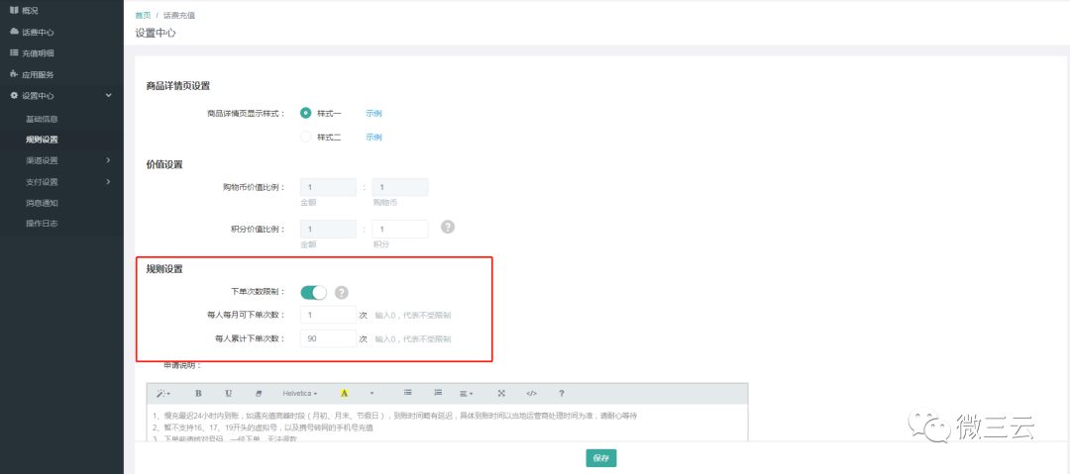Screen dimensions: 1070x474
Task: Open 示例 link for 样式二
Action: (x=374, y=138)
